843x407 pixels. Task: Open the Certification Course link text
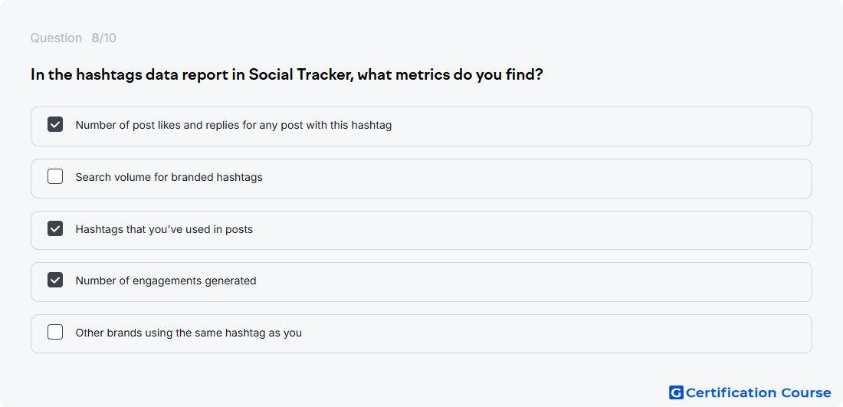click(x=758, y=392)
